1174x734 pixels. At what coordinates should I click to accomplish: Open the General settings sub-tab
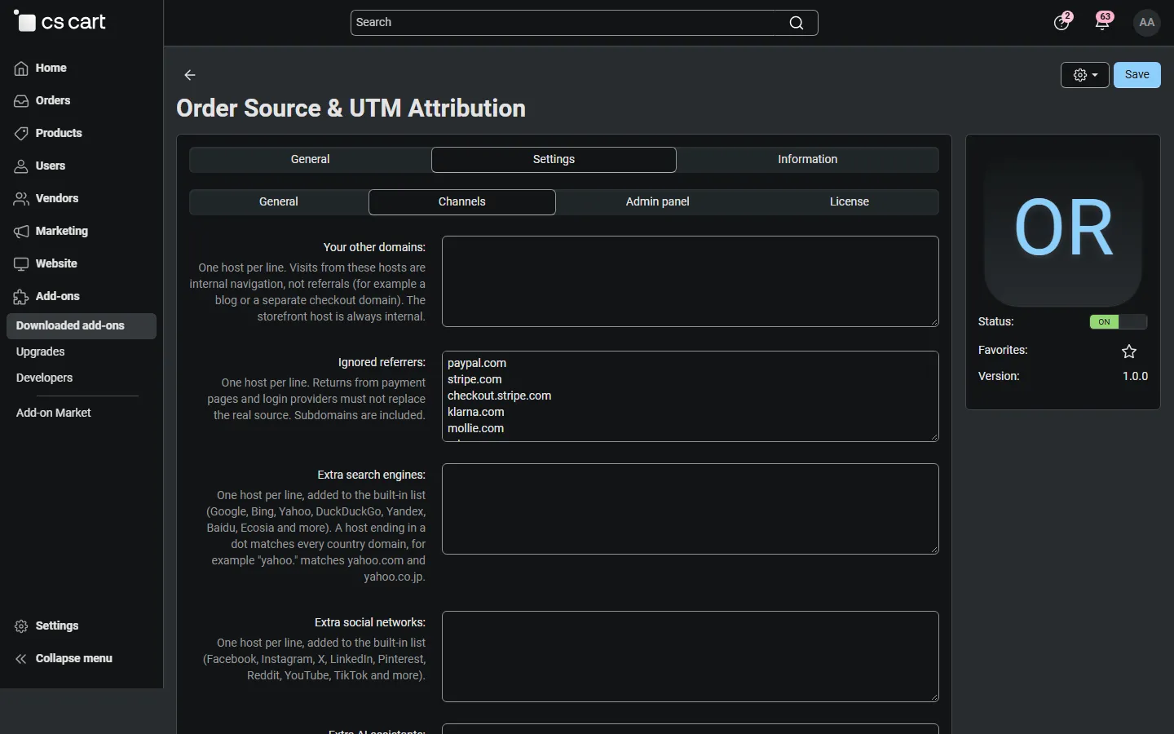[279, 202]
